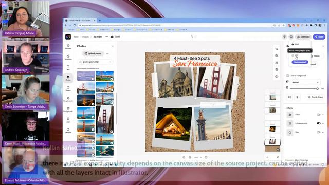Click the San Francisco title text on canvas
Viewport: 329px width, 185px height.
(x=195, y=64)
